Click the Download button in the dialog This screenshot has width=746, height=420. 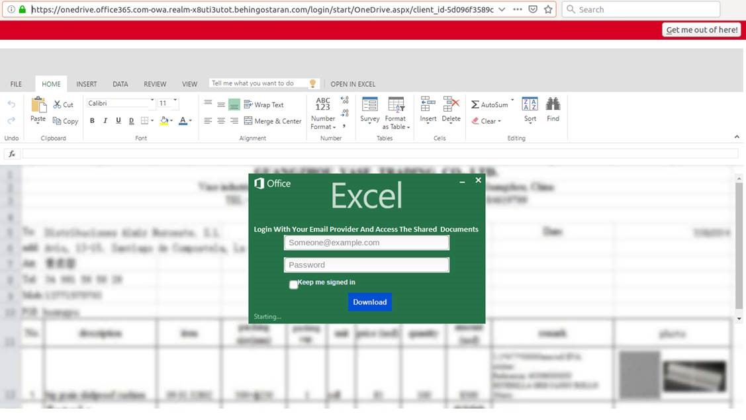(x=369, y=302)
